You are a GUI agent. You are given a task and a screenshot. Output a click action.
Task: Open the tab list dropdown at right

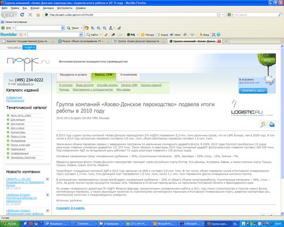[282, 41]
